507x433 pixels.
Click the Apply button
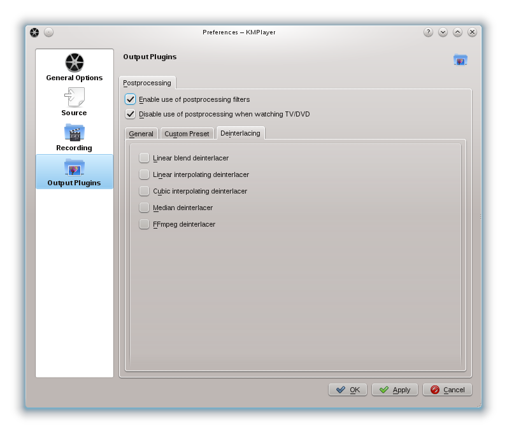(x=395, y=390)
